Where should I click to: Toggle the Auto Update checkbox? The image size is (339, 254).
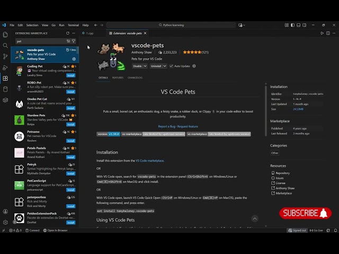(171, 66)
